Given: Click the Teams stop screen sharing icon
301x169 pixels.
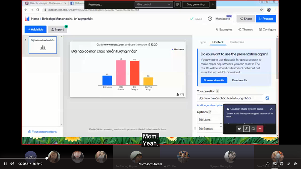Looking at the screenshot, I should [x=253, y=129].
